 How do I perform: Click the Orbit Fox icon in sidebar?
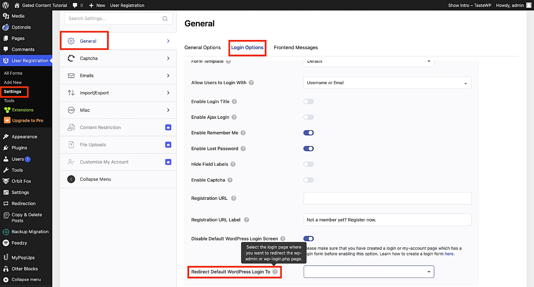pos(6,181)
